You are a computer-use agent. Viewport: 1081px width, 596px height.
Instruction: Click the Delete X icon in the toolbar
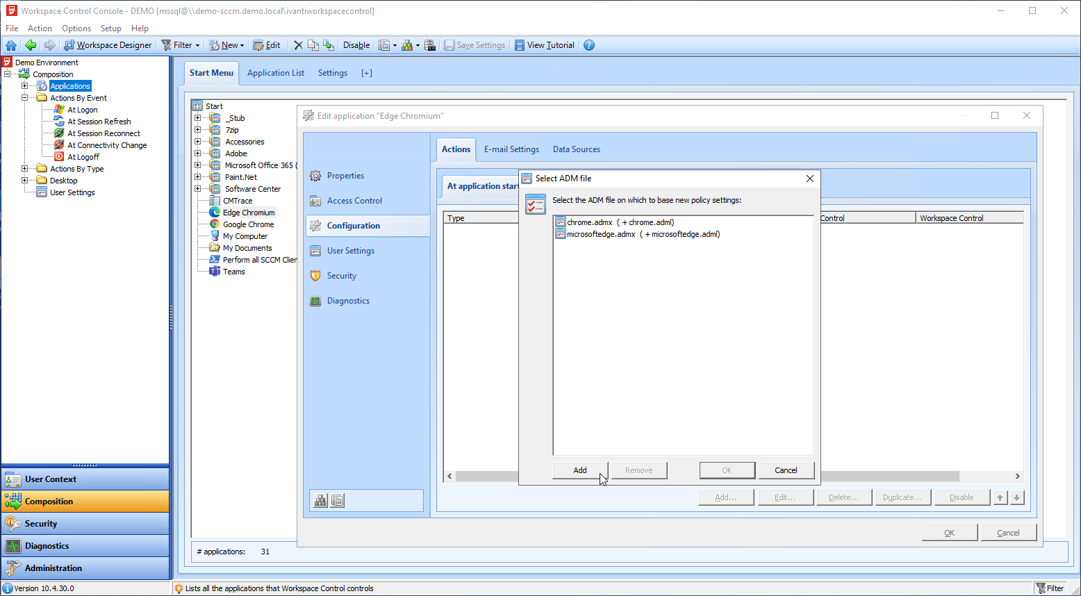coord(298,45)
